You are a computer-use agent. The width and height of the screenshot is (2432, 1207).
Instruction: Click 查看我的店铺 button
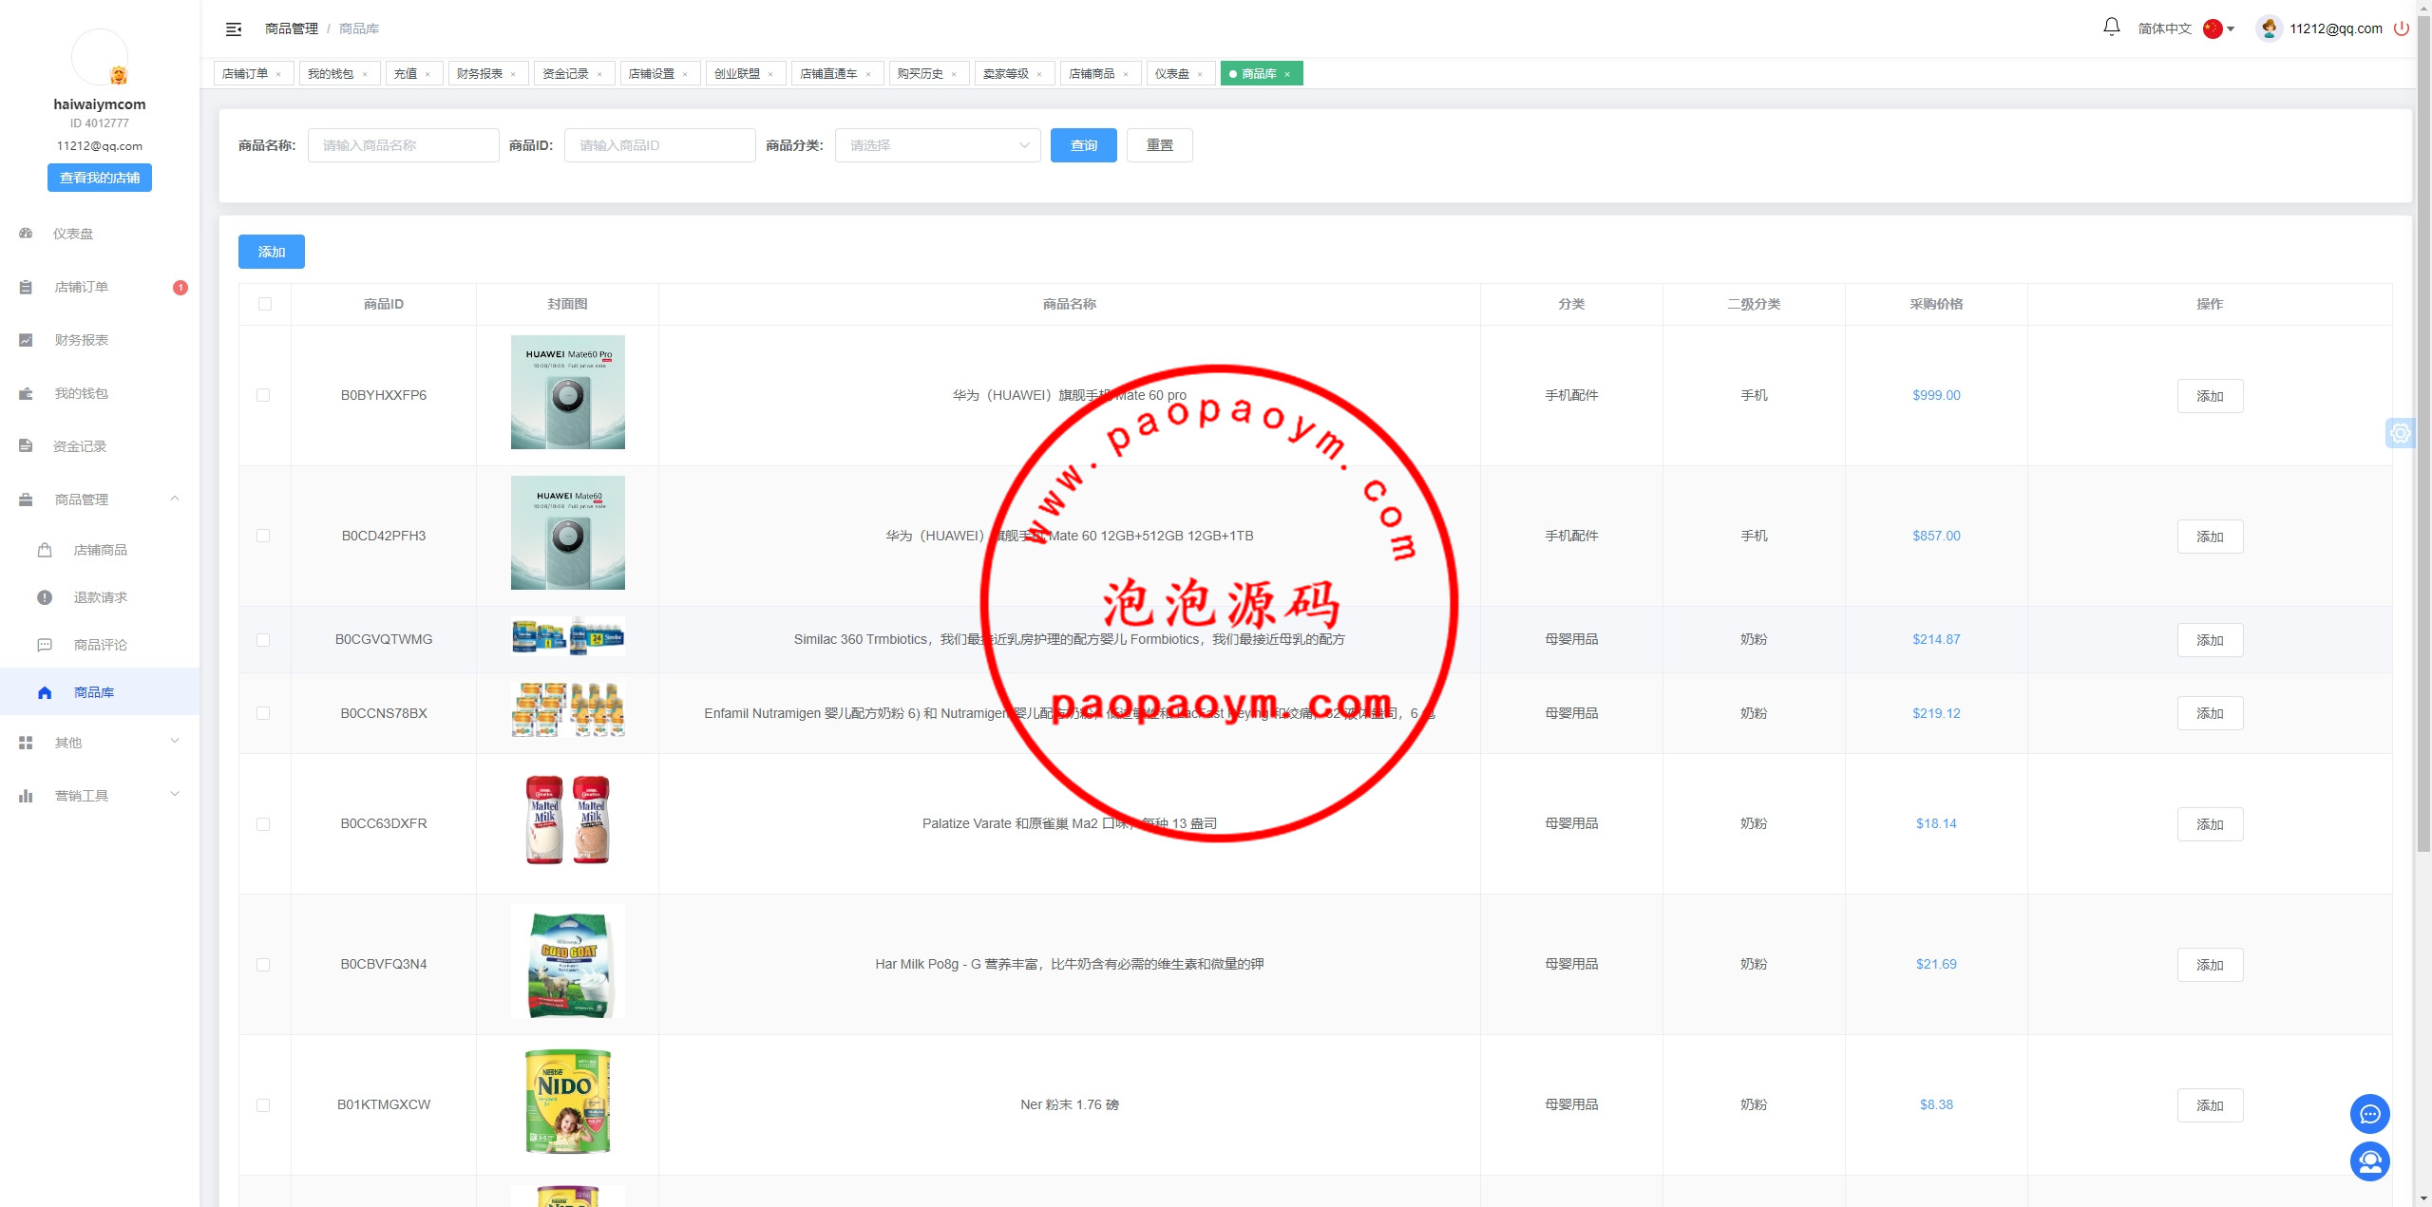(100, 178)
